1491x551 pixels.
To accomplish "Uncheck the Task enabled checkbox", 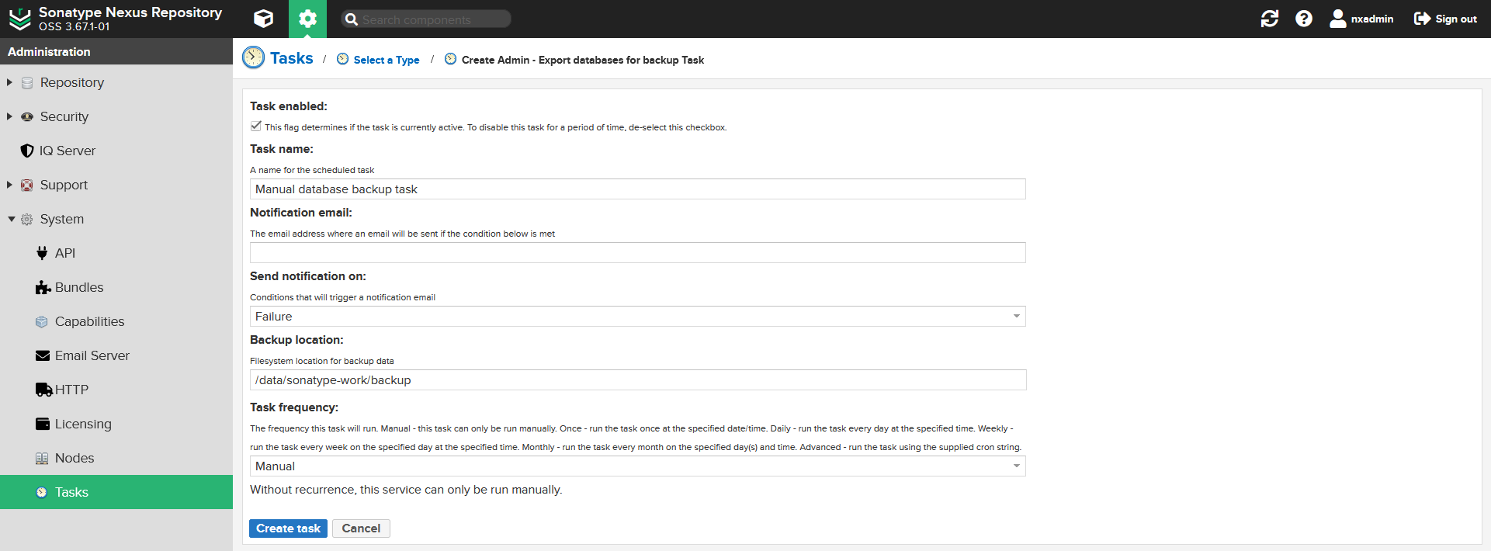I will tap(255, 126).
